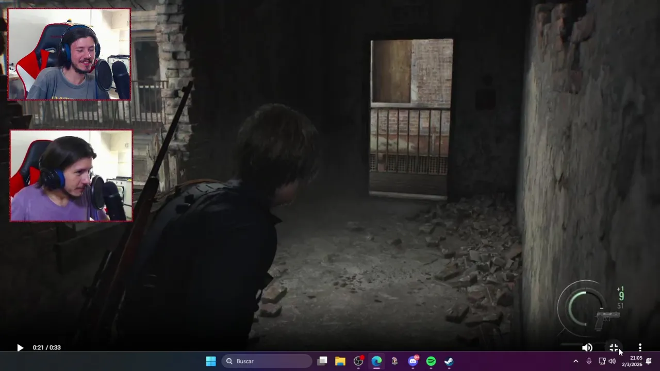Click the 0:21 / 0:33 time display
This screenshot has height=371, width=660.
pyautogui.click(x=47, y=348)
